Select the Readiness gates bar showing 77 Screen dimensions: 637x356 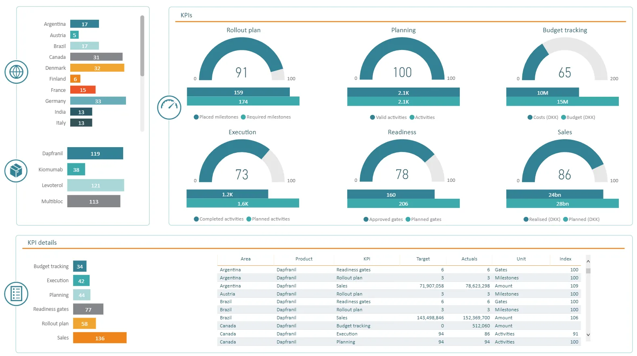tap(88, 309)
